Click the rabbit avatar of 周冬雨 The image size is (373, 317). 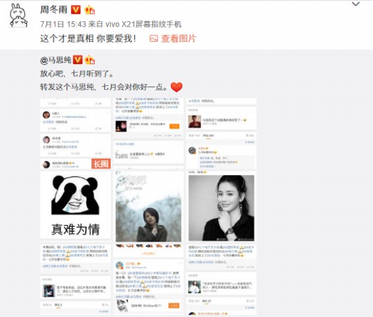tap(18, 15)
